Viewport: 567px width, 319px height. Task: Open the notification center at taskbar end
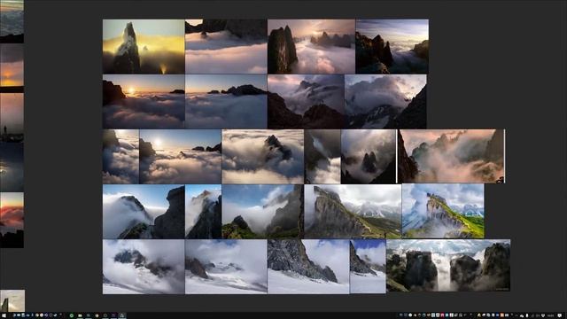point(560,315)
